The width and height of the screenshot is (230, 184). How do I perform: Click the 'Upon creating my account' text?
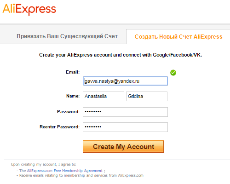coord(44,164)
